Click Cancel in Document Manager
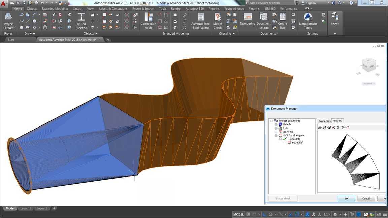 point(366,198)
